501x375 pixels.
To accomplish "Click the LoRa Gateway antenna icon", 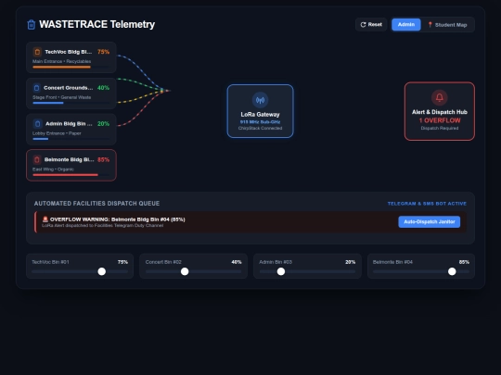I will tap(260, 100).
